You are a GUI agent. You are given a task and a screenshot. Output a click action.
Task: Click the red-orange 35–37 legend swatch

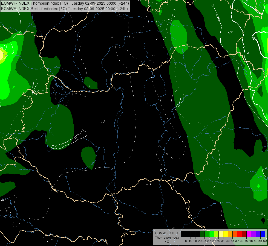point(235,234)
